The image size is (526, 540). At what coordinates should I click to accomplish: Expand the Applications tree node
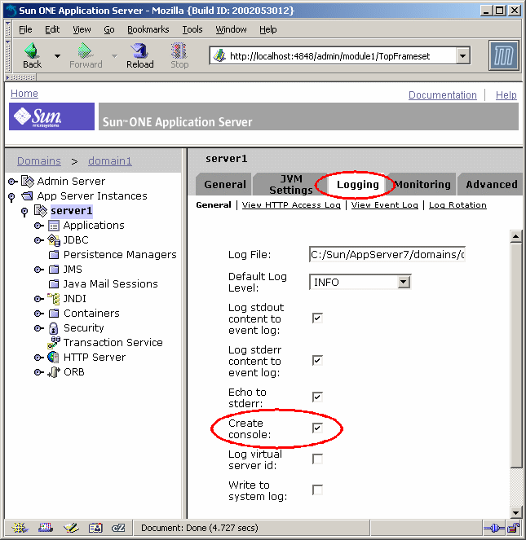click(39, 226)
